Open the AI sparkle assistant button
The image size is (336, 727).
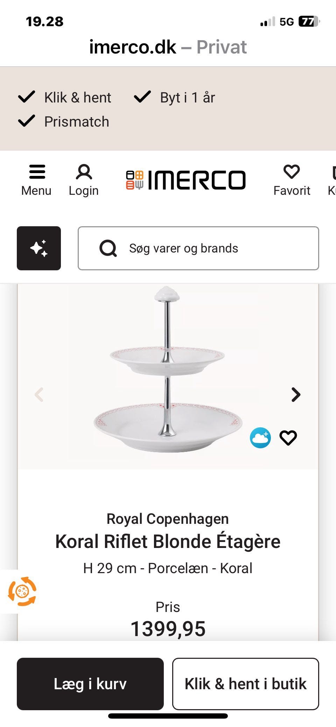click(x=39, y=248)
